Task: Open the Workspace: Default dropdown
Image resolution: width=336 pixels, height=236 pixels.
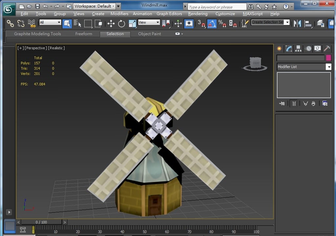Action: coord(94,6)
